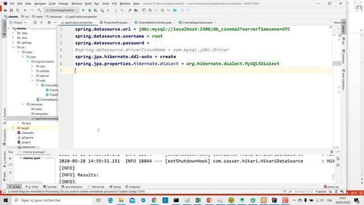Open Microsoft Edge from the taskbar

(x=110, y=200)
